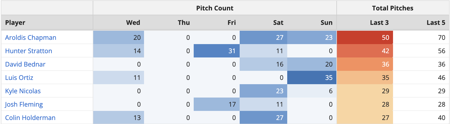Sort table by Wed column
This screenshot has width=451, height=124.
pyautogui.click(x=133, y=22)
